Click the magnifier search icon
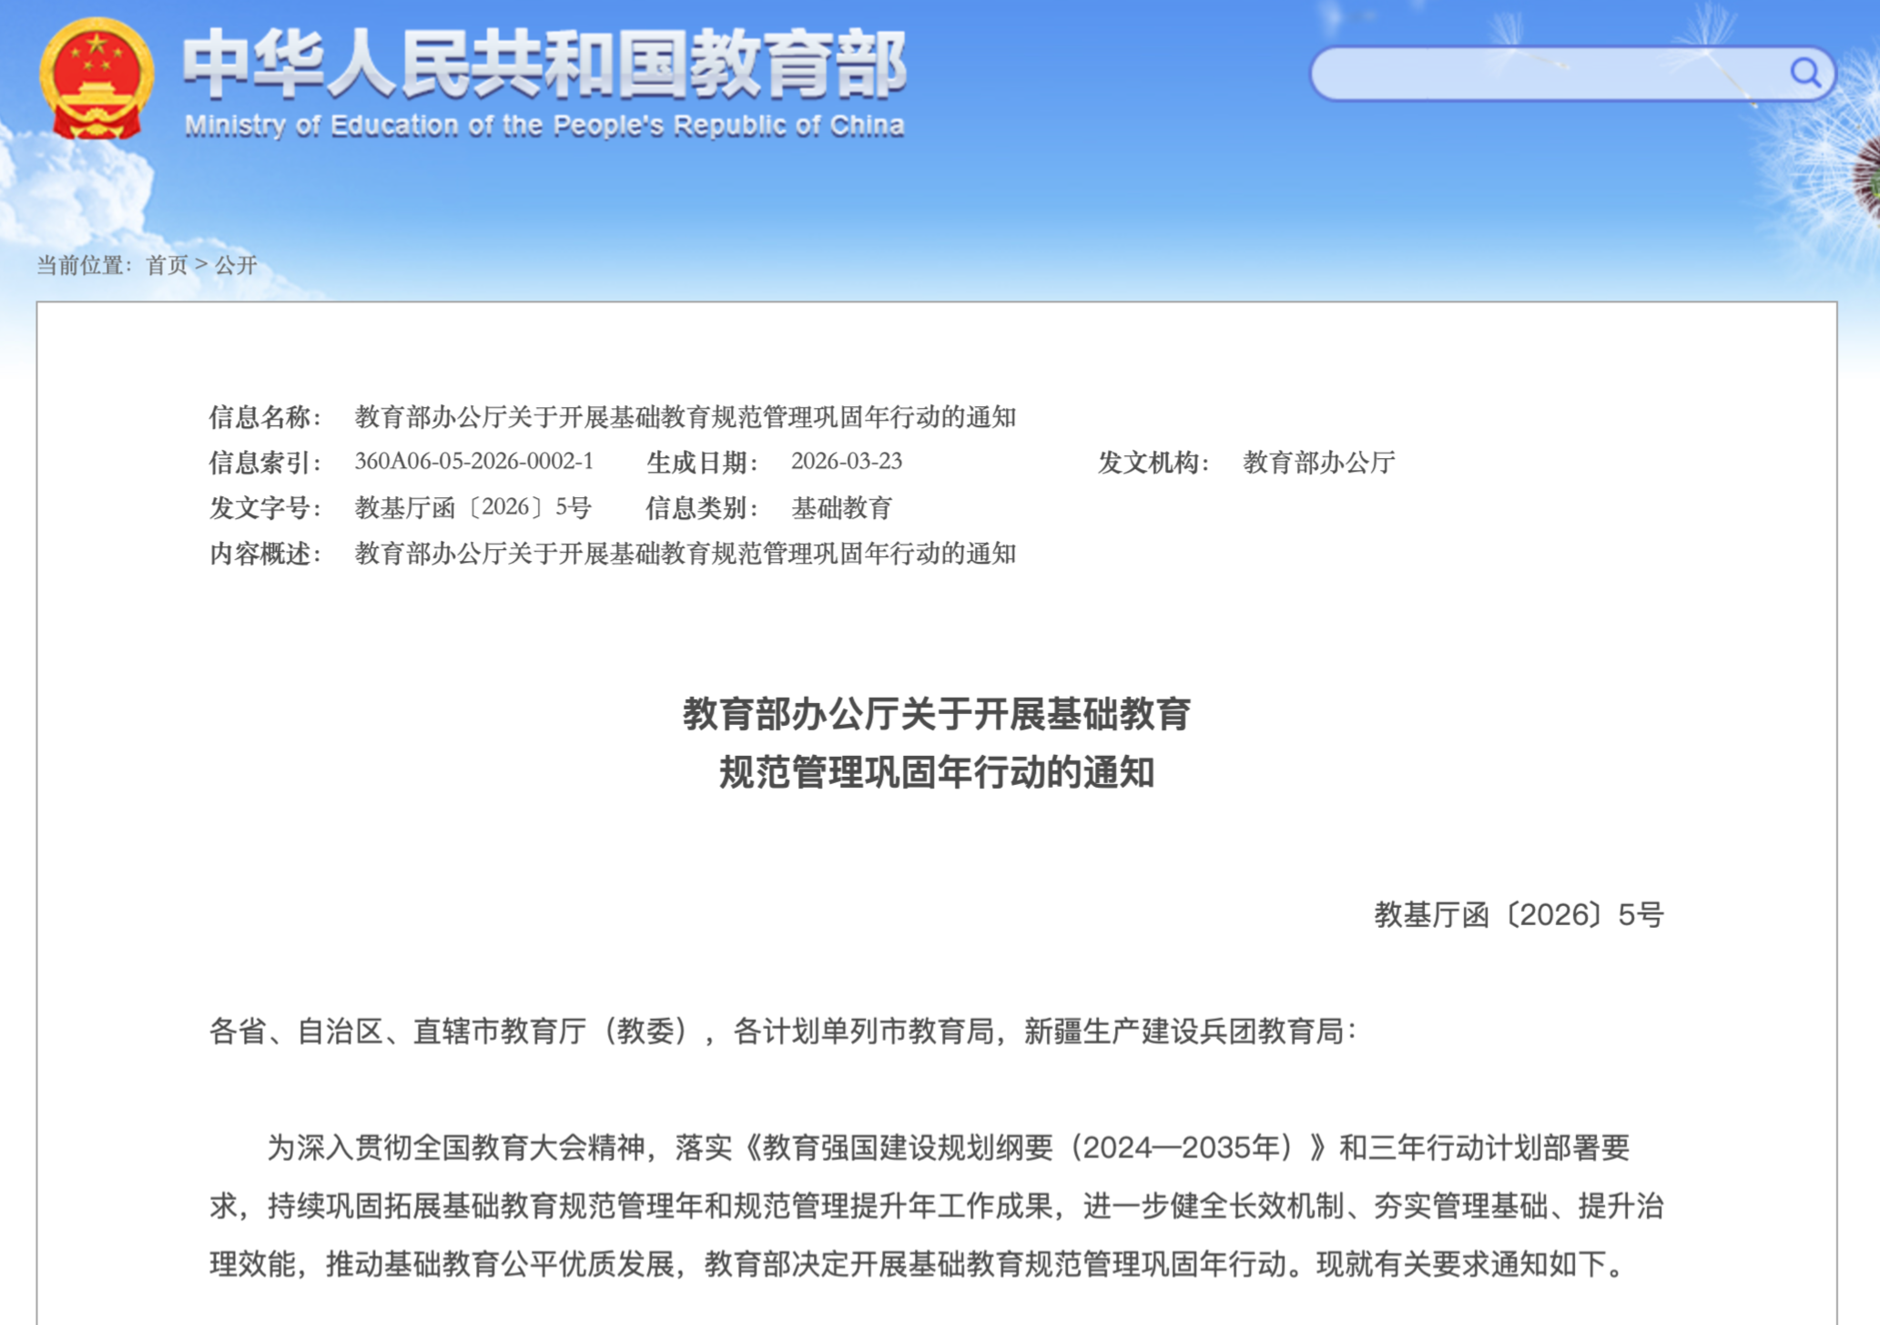1880x1325 pixels. point(1804,72)
